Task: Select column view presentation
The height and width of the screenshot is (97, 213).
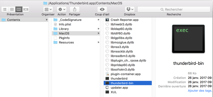Action: pos(19,9)
